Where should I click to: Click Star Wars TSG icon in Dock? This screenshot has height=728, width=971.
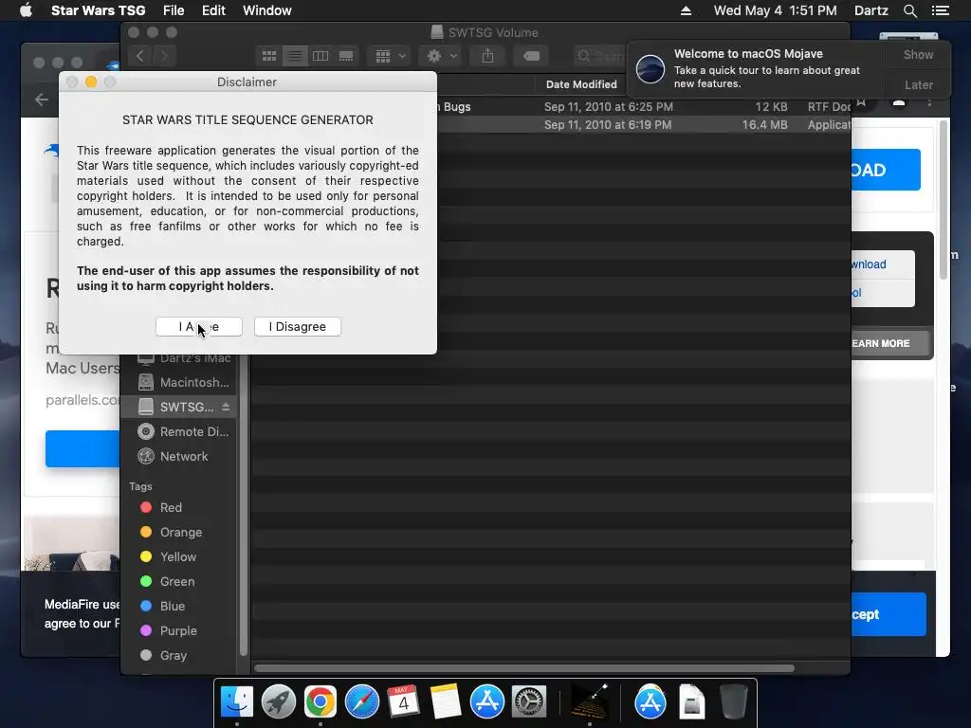(588, 701)
